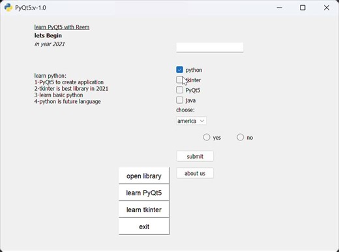Image resolution: width=339 pixels, height=252 pixels.
Task: Minimize the PyQt5 window
Action: tap(280, 8)
